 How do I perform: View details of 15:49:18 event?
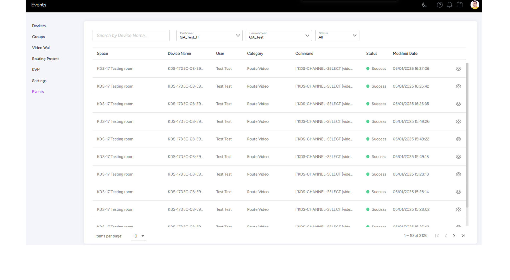coord(458,157)
